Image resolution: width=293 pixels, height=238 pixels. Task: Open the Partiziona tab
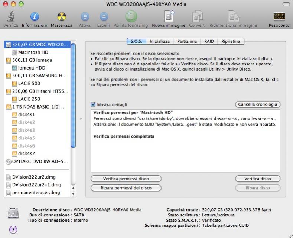point(187,41)
